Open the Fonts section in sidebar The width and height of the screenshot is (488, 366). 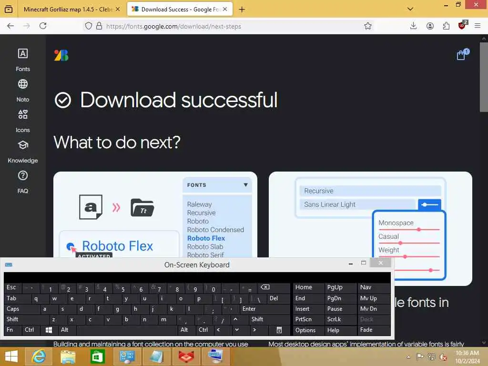(x=23, y=60)
